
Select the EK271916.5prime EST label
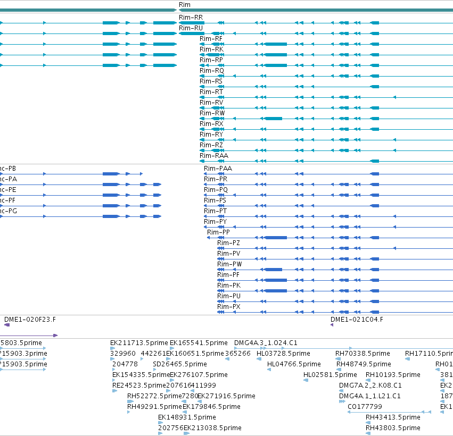pyautogui.click(x=227, y=396)
